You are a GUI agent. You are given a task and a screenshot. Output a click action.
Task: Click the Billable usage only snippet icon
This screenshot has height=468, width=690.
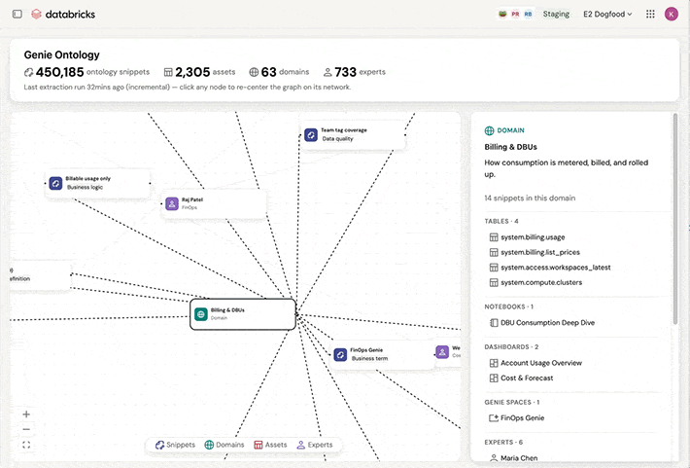pos(56,183)
